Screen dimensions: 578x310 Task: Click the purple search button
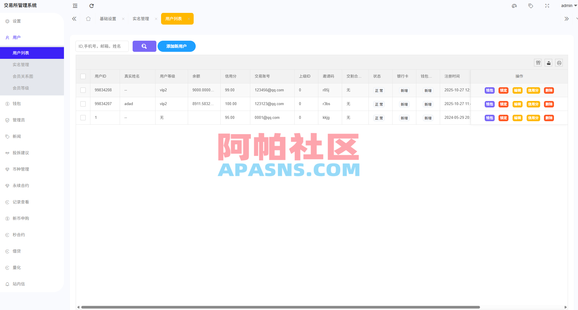click(144, 46)
